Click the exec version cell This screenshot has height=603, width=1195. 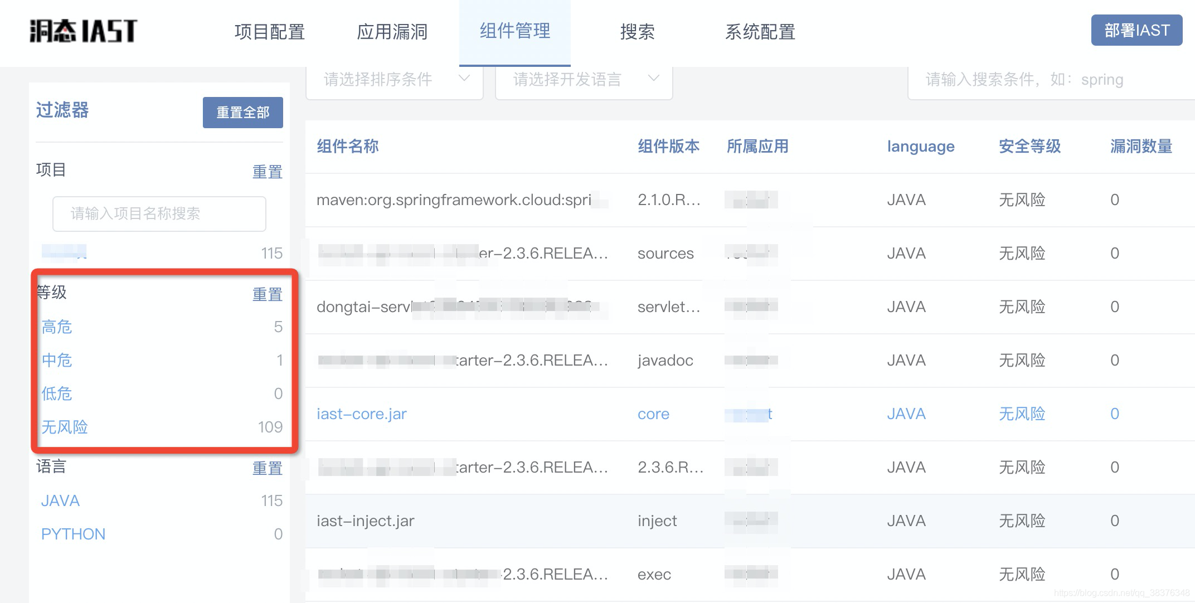(x=654, y=575)
